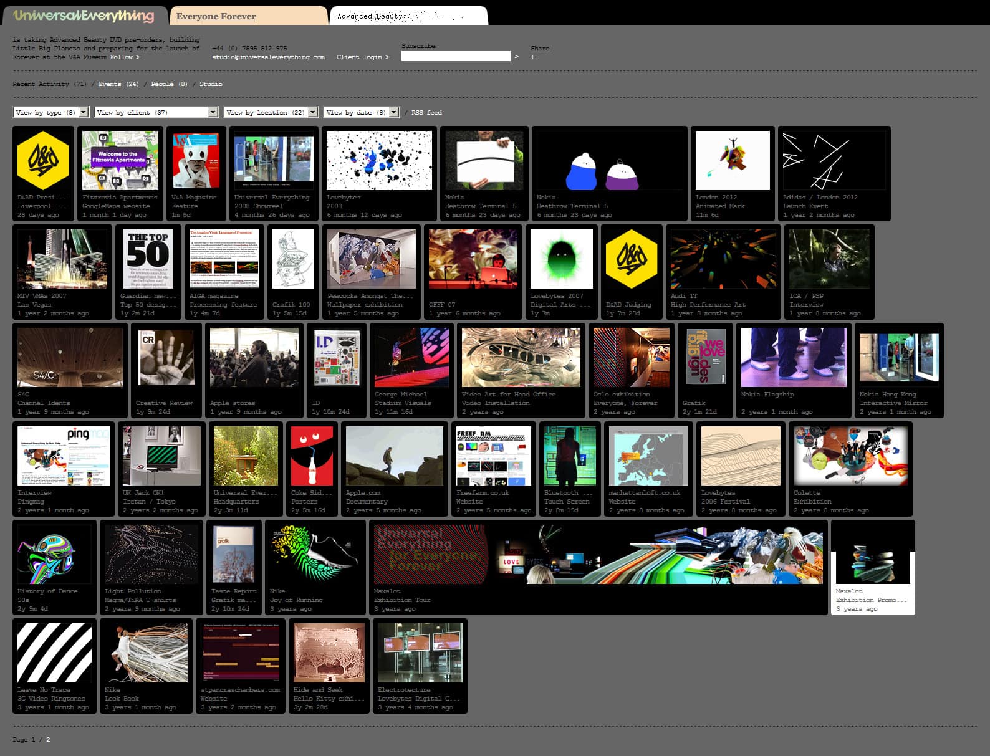Go to page 2 of results
Screen dimensions: 990x756
click(x=48, y=740)
